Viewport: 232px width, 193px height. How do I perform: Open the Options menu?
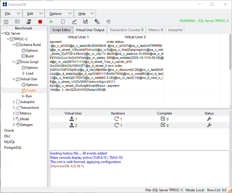[x=59, y=14]
